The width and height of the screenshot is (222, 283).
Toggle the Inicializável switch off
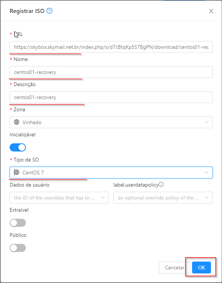18,147
